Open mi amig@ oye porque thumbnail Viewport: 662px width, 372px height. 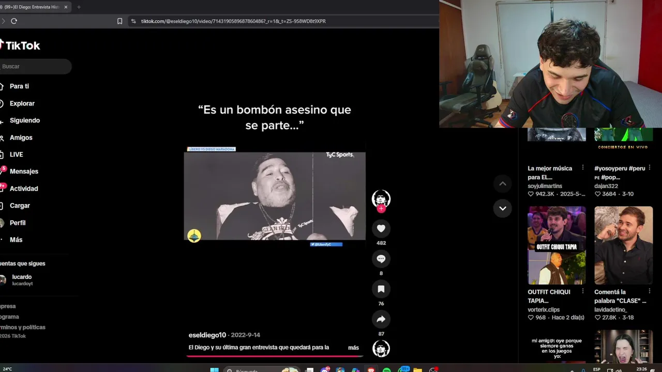point(556,347)
